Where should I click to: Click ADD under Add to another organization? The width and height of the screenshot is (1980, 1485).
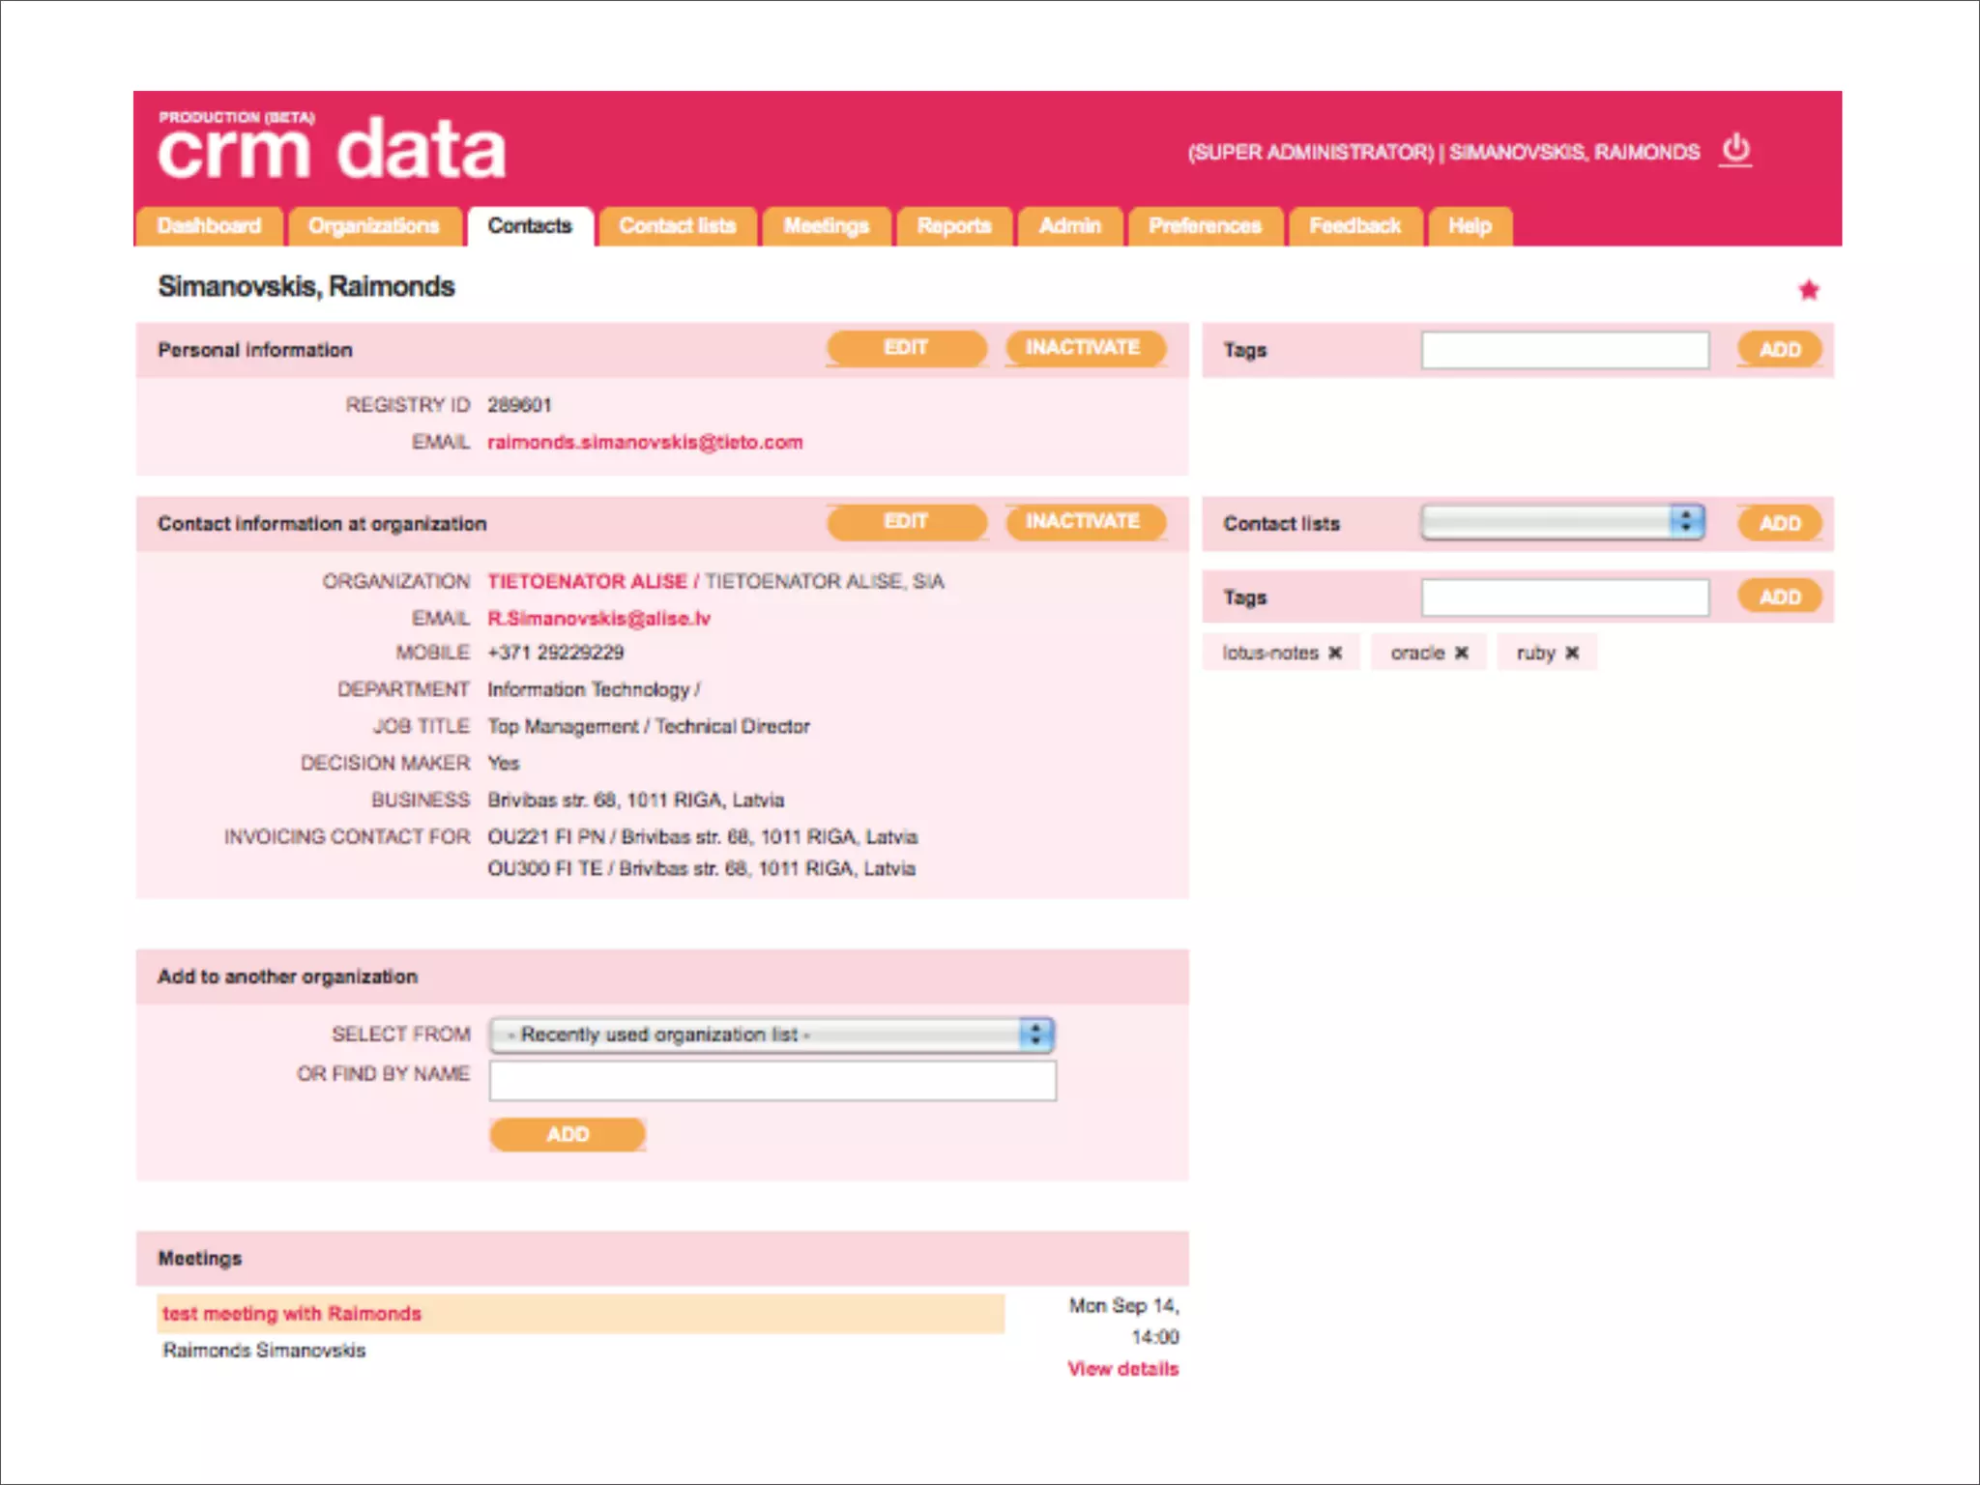coord(568,1134)
